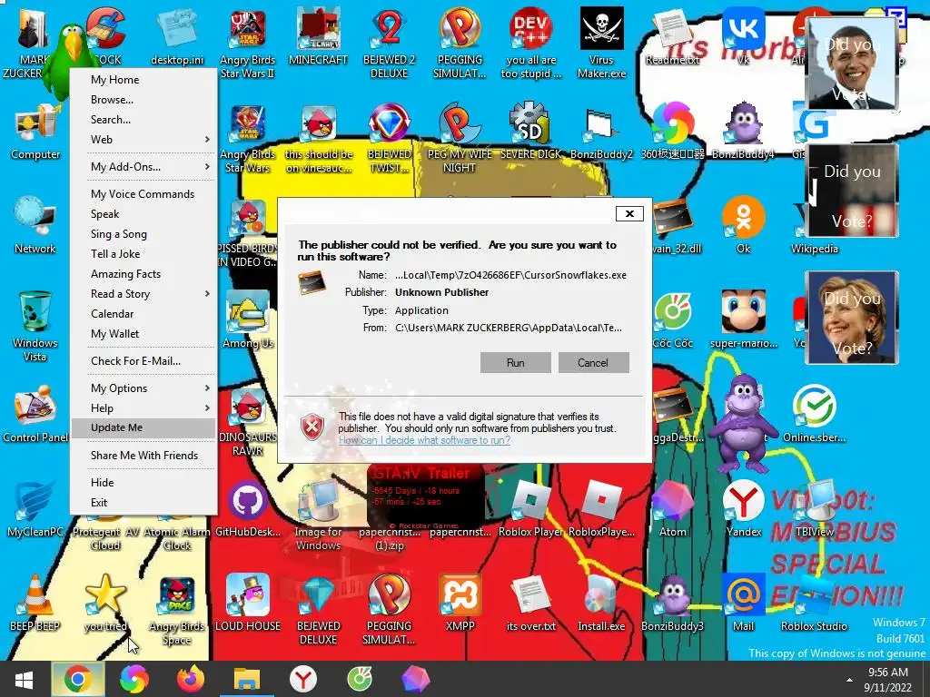Launch MyCleanPC shortcut
The width and height of the screenshot is (930, 697).
click(35, 509)
